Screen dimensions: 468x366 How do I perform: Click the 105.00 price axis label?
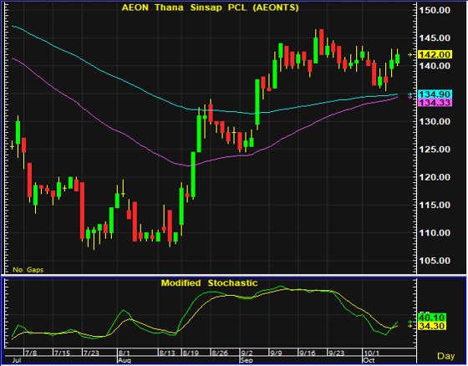pos(435,261)
